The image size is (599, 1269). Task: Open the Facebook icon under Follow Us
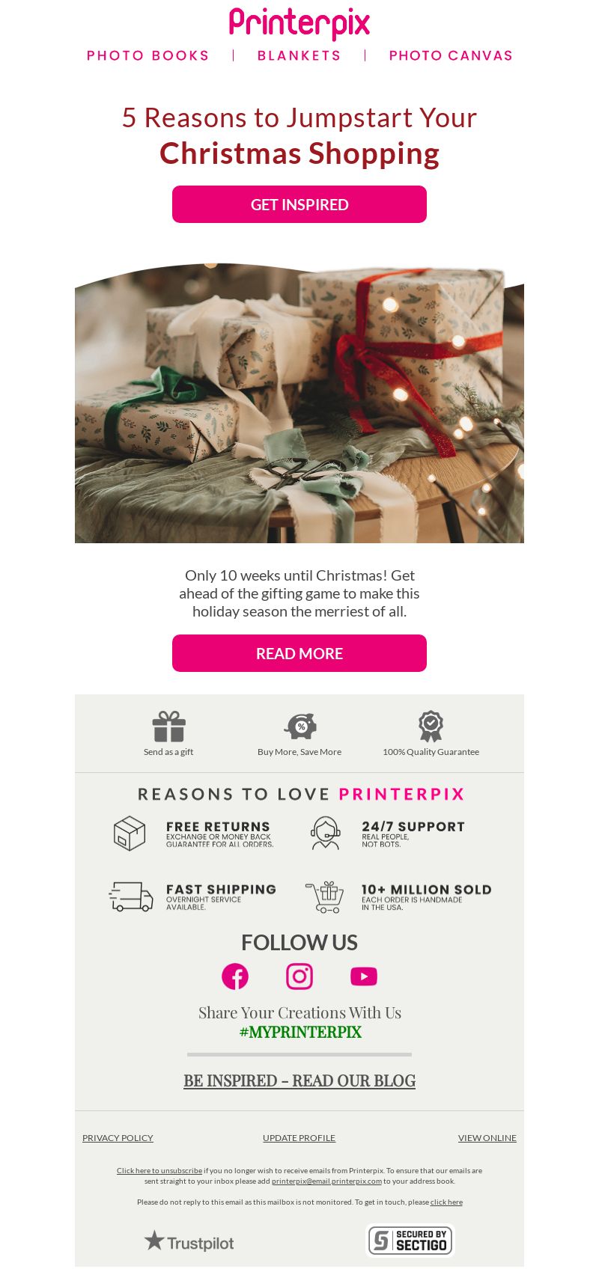tap(235, 976)
